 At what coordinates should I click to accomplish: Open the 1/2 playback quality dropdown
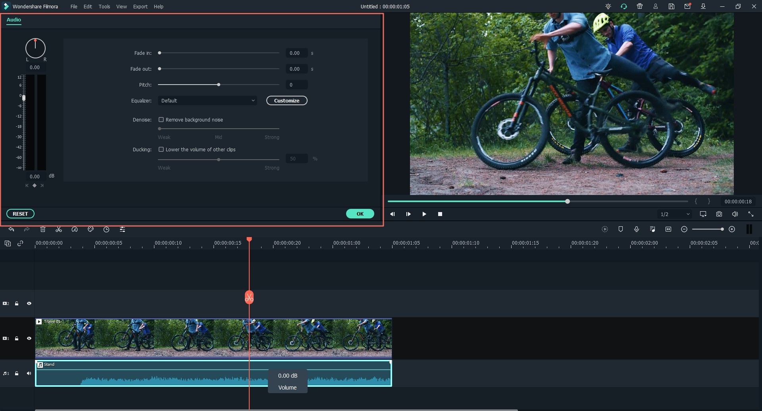tap(675, 214)
